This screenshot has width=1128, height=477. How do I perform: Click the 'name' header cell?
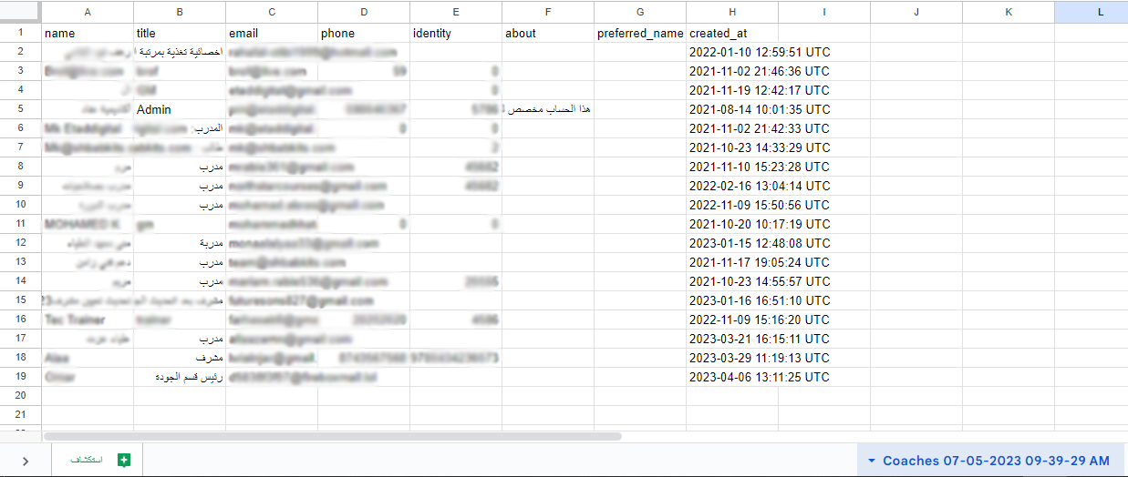point(88,33)
